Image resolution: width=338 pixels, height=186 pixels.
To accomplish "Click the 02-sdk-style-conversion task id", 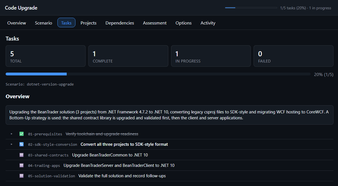I will click(x=53, y=144).
